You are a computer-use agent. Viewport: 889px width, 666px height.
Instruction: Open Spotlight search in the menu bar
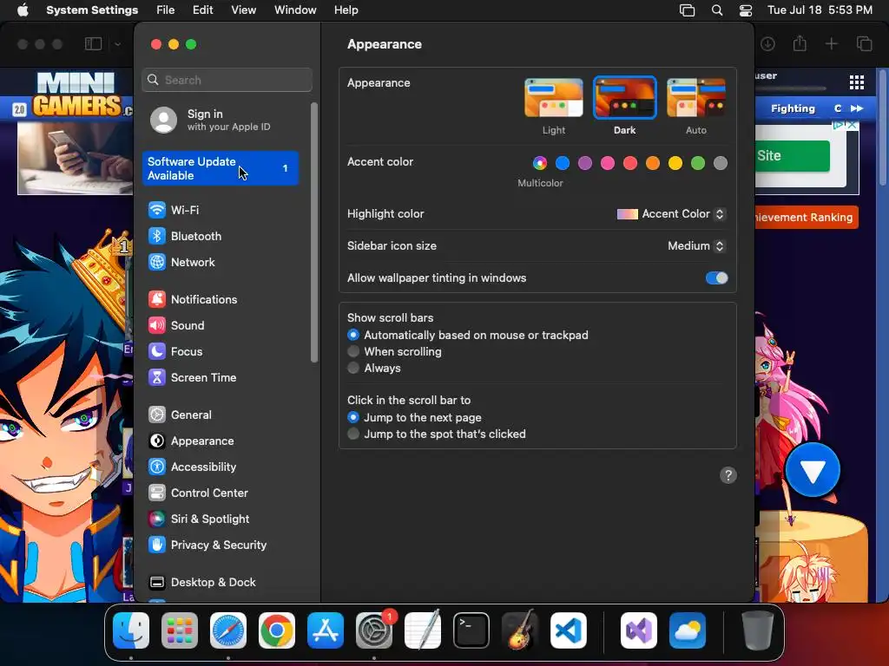(x=716, y=10)
